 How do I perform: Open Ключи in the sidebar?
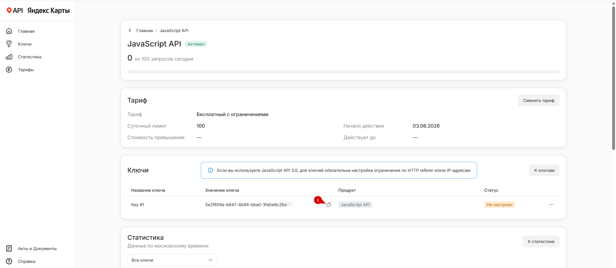pyautogui.click(x=25, y=44)
